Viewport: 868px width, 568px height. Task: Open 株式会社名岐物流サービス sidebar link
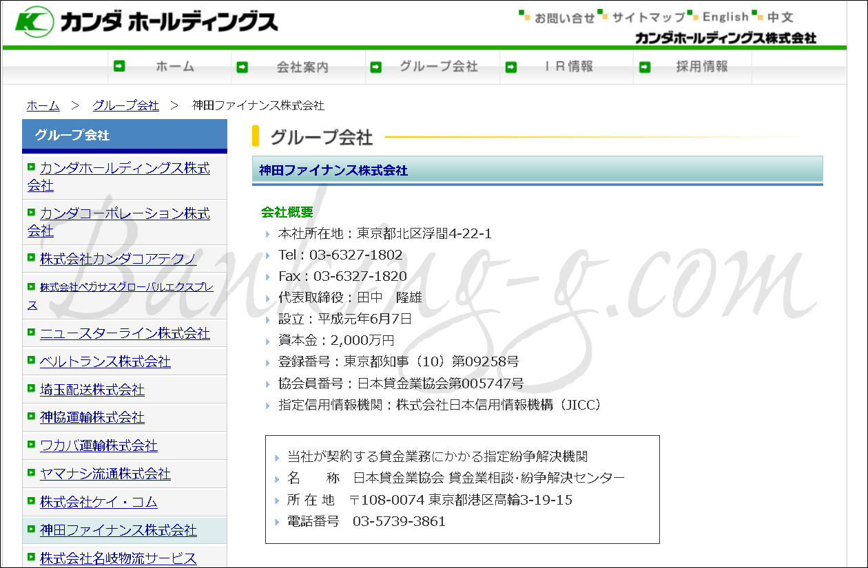click(118, 558)
